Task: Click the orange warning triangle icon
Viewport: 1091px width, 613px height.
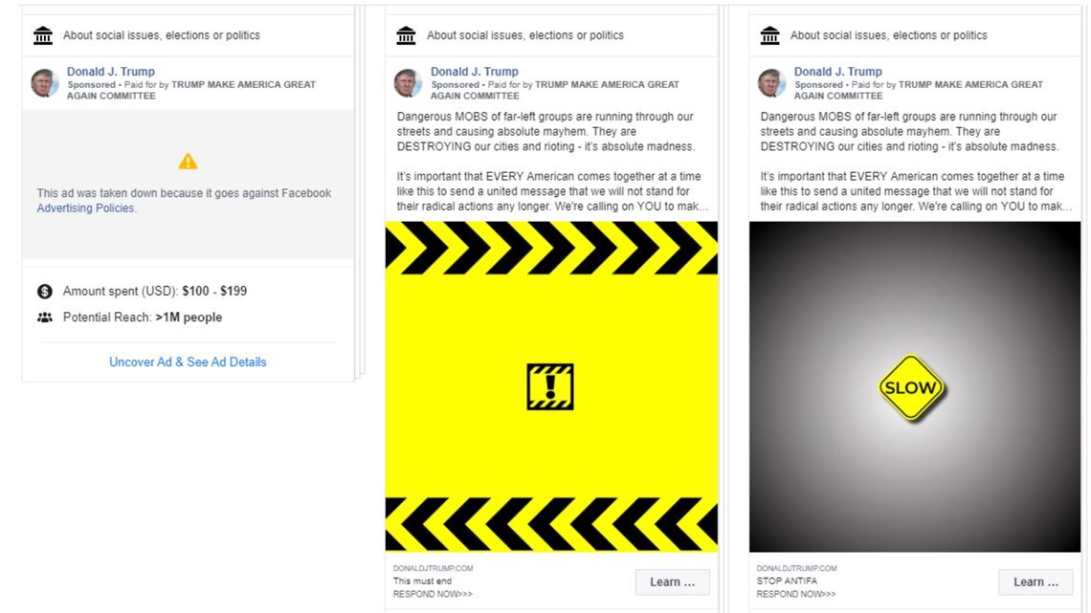Action: (188, 162)
